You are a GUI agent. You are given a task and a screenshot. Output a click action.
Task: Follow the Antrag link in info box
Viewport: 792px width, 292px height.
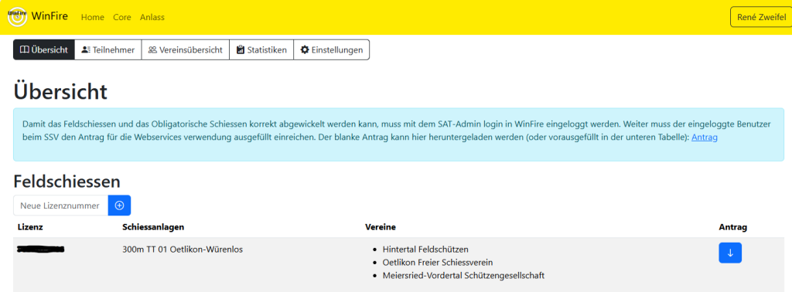point(704,138)
